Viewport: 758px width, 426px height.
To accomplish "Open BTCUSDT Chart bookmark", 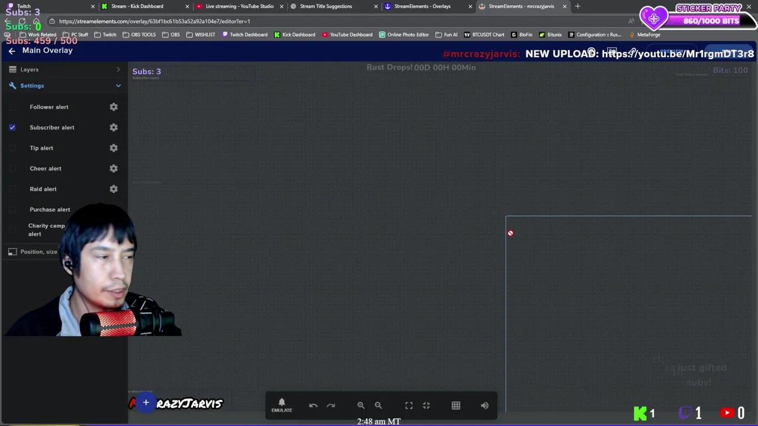I will [x=484, y=34].
